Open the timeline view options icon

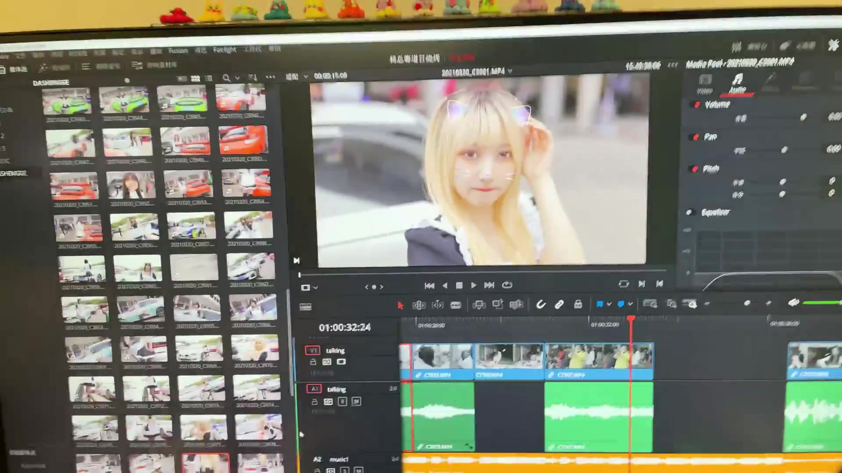click(x=305, y=307)
